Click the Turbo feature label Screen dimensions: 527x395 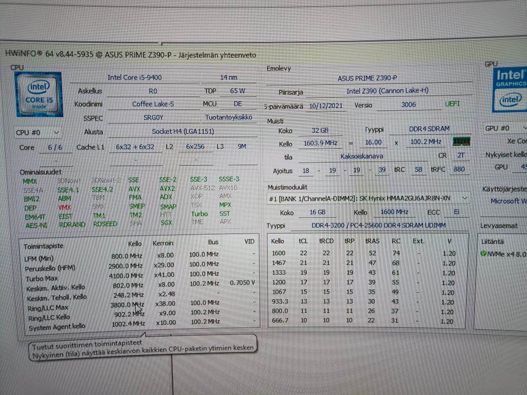pos(199,214)
